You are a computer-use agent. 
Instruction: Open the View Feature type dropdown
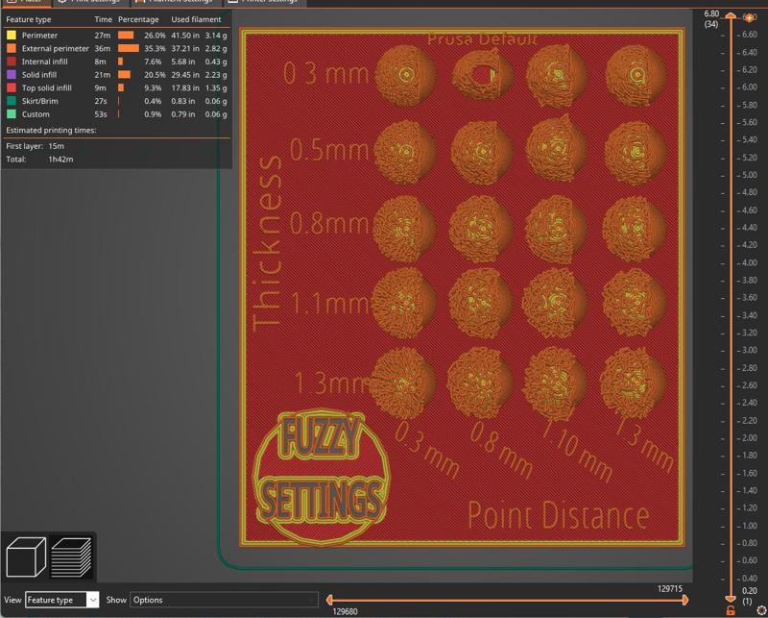[x=61, y=600]
